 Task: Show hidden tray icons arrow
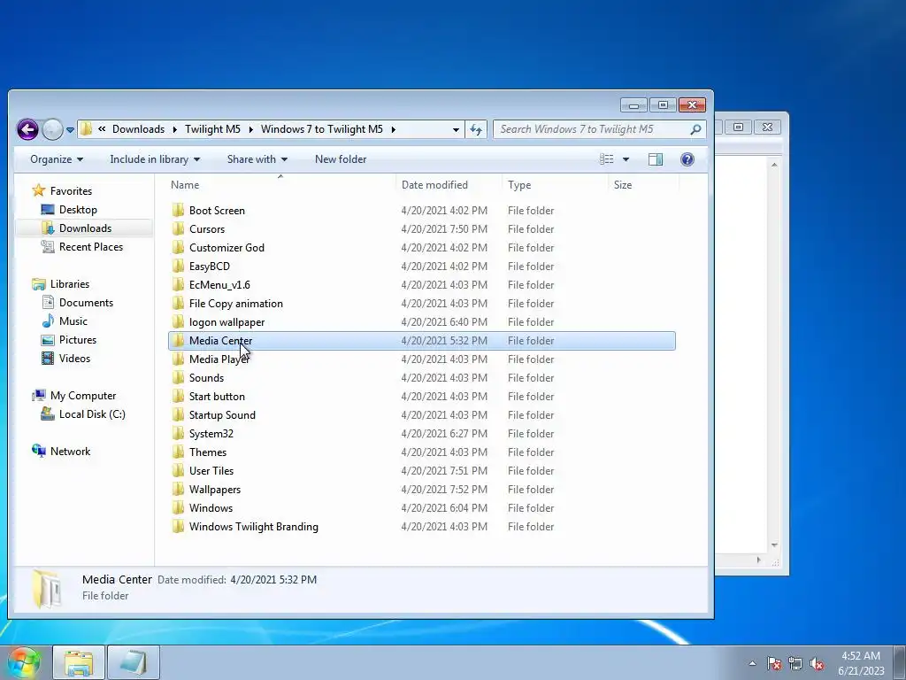[752, 663]
